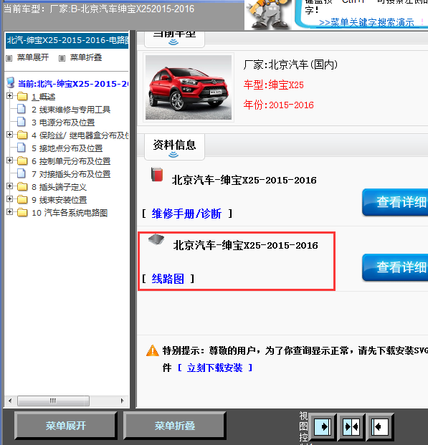Image resolution: width=428 pixels, height=445 pixels.
Task: Click the right-arrow view control button
Action: tap(323, 426)
